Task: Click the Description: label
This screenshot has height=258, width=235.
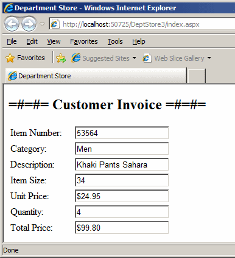Action: click(x=32, y=165)
